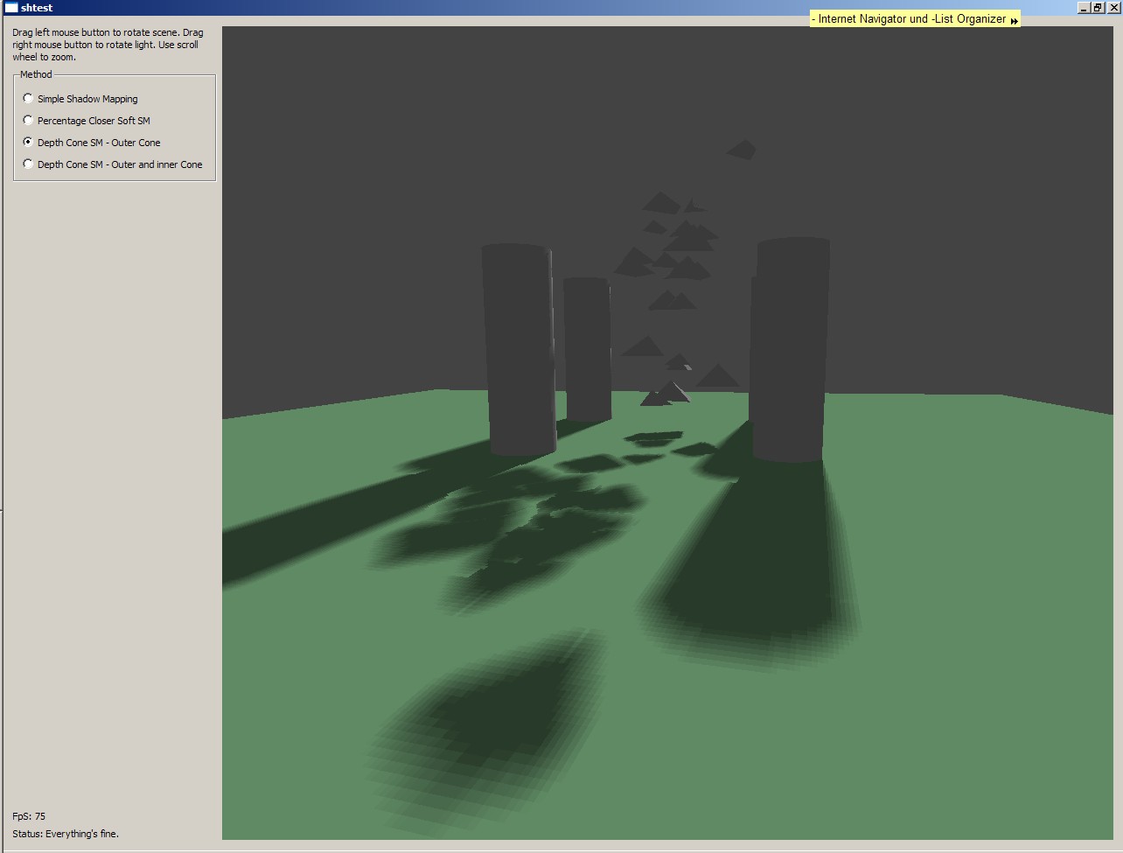Click the FpS: 75 readout
1123x853 pixels.
29,816
